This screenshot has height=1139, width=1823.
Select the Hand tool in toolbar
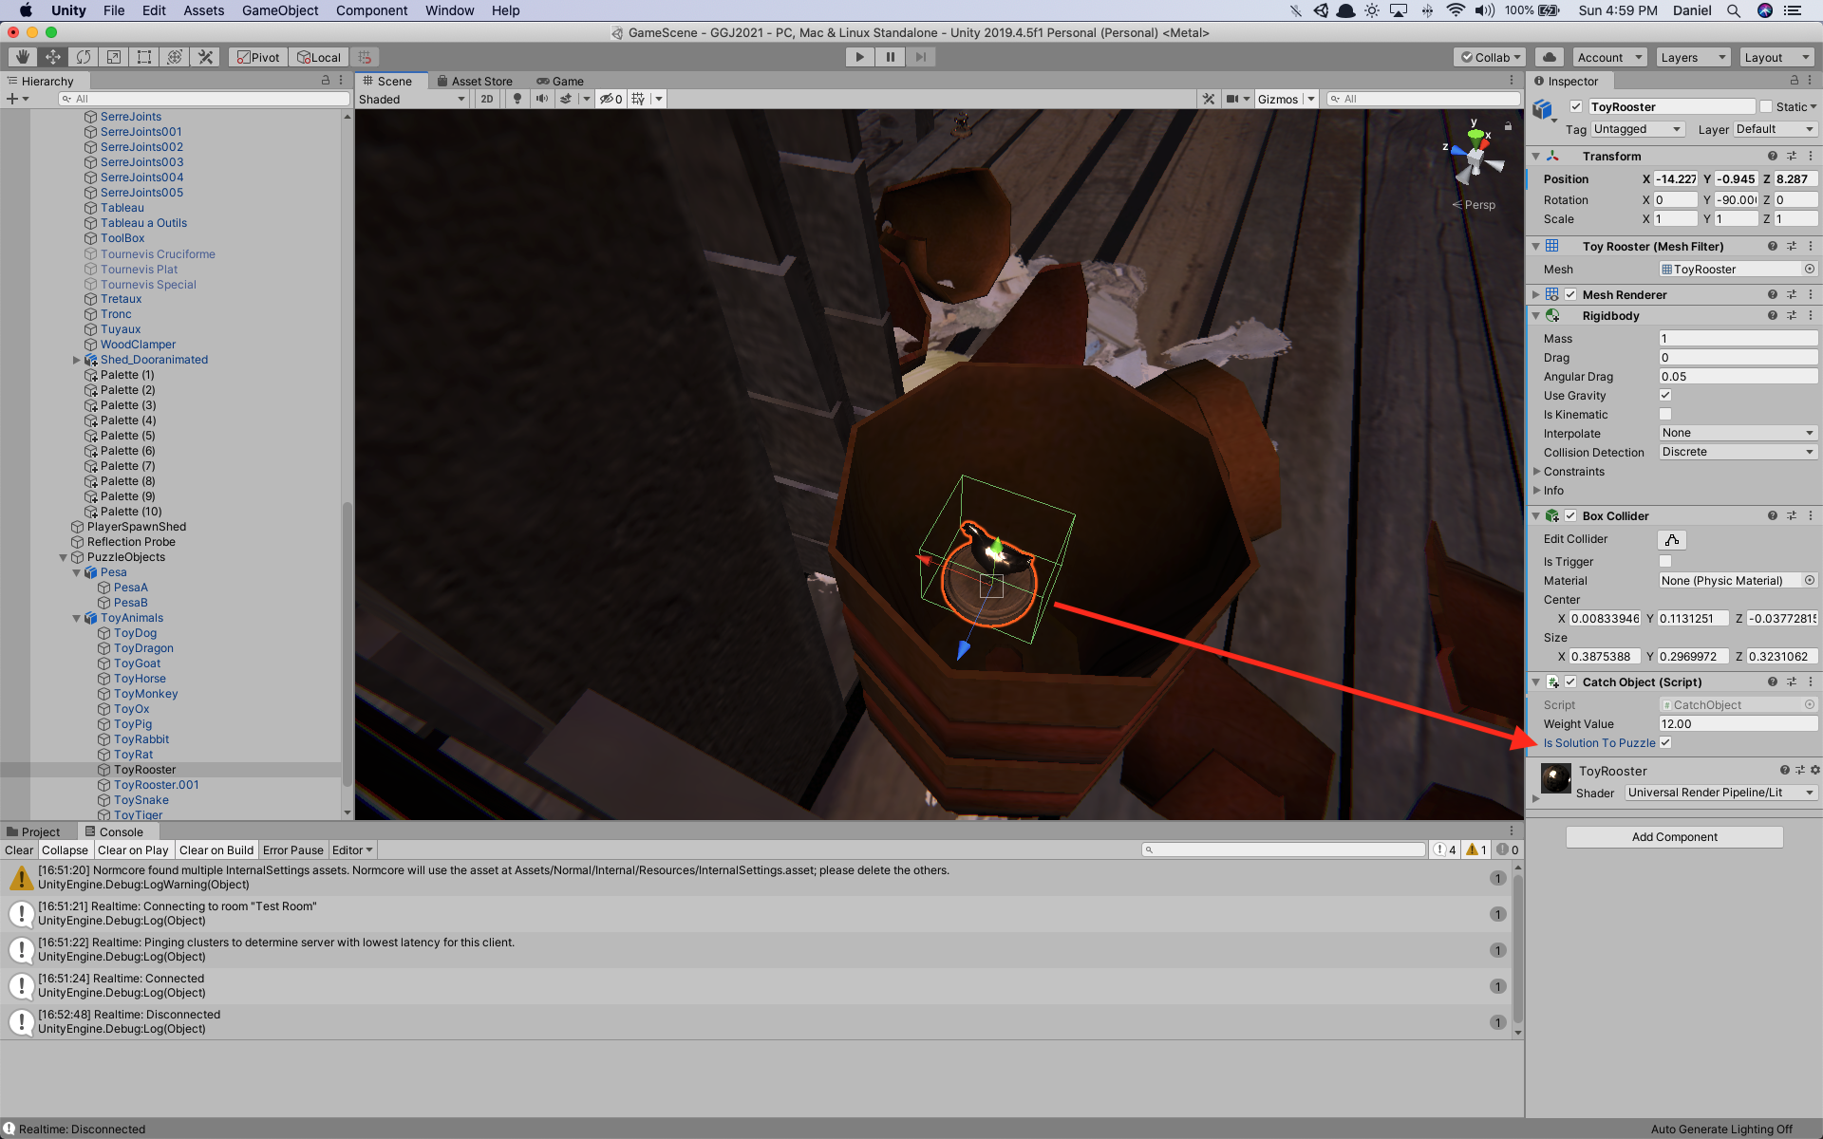pyautogui.click(x=23, y=57)
